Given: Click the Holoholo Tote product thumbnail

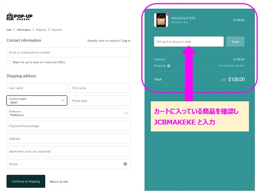Looking at the screenshot, I should point(161,20).
